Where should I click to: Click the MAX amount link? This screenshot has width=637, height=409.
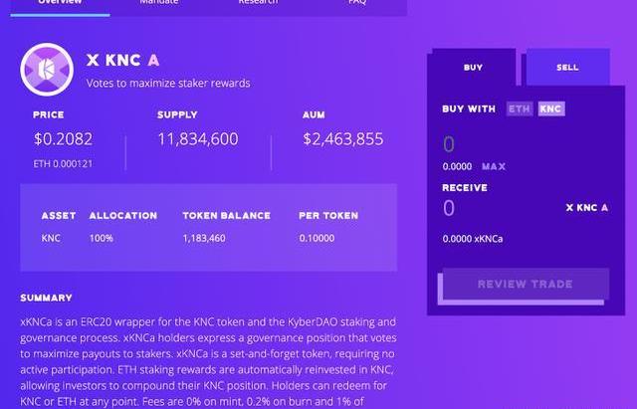tap(494, 167)
